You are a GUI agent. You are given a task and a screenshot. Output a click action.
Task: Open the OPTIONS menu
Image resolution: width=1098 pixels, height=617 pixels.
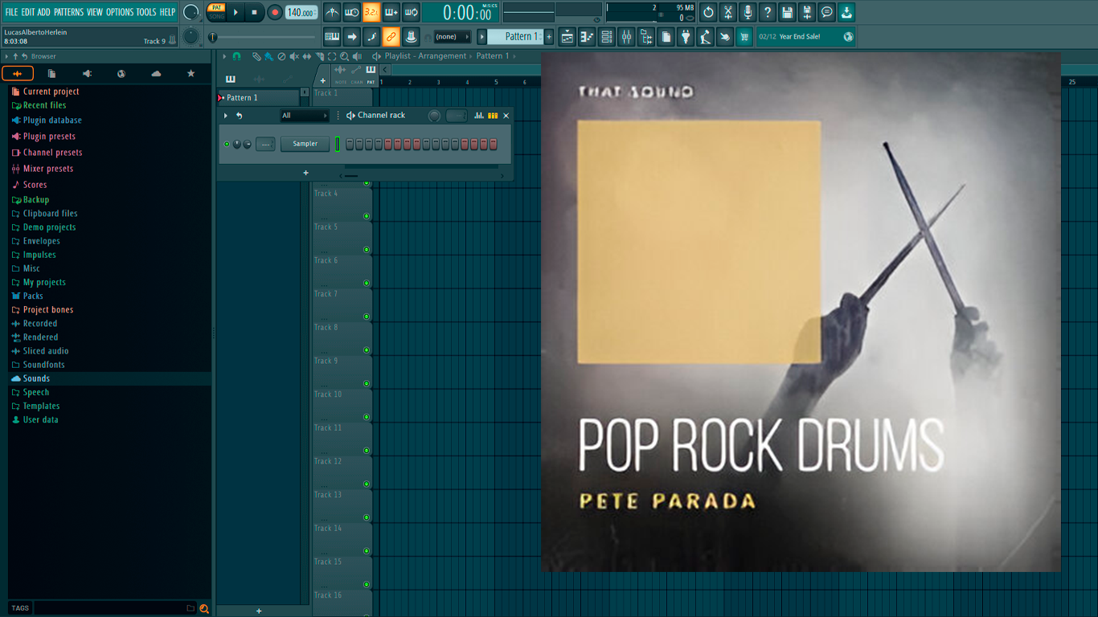[x=120, y=12]
